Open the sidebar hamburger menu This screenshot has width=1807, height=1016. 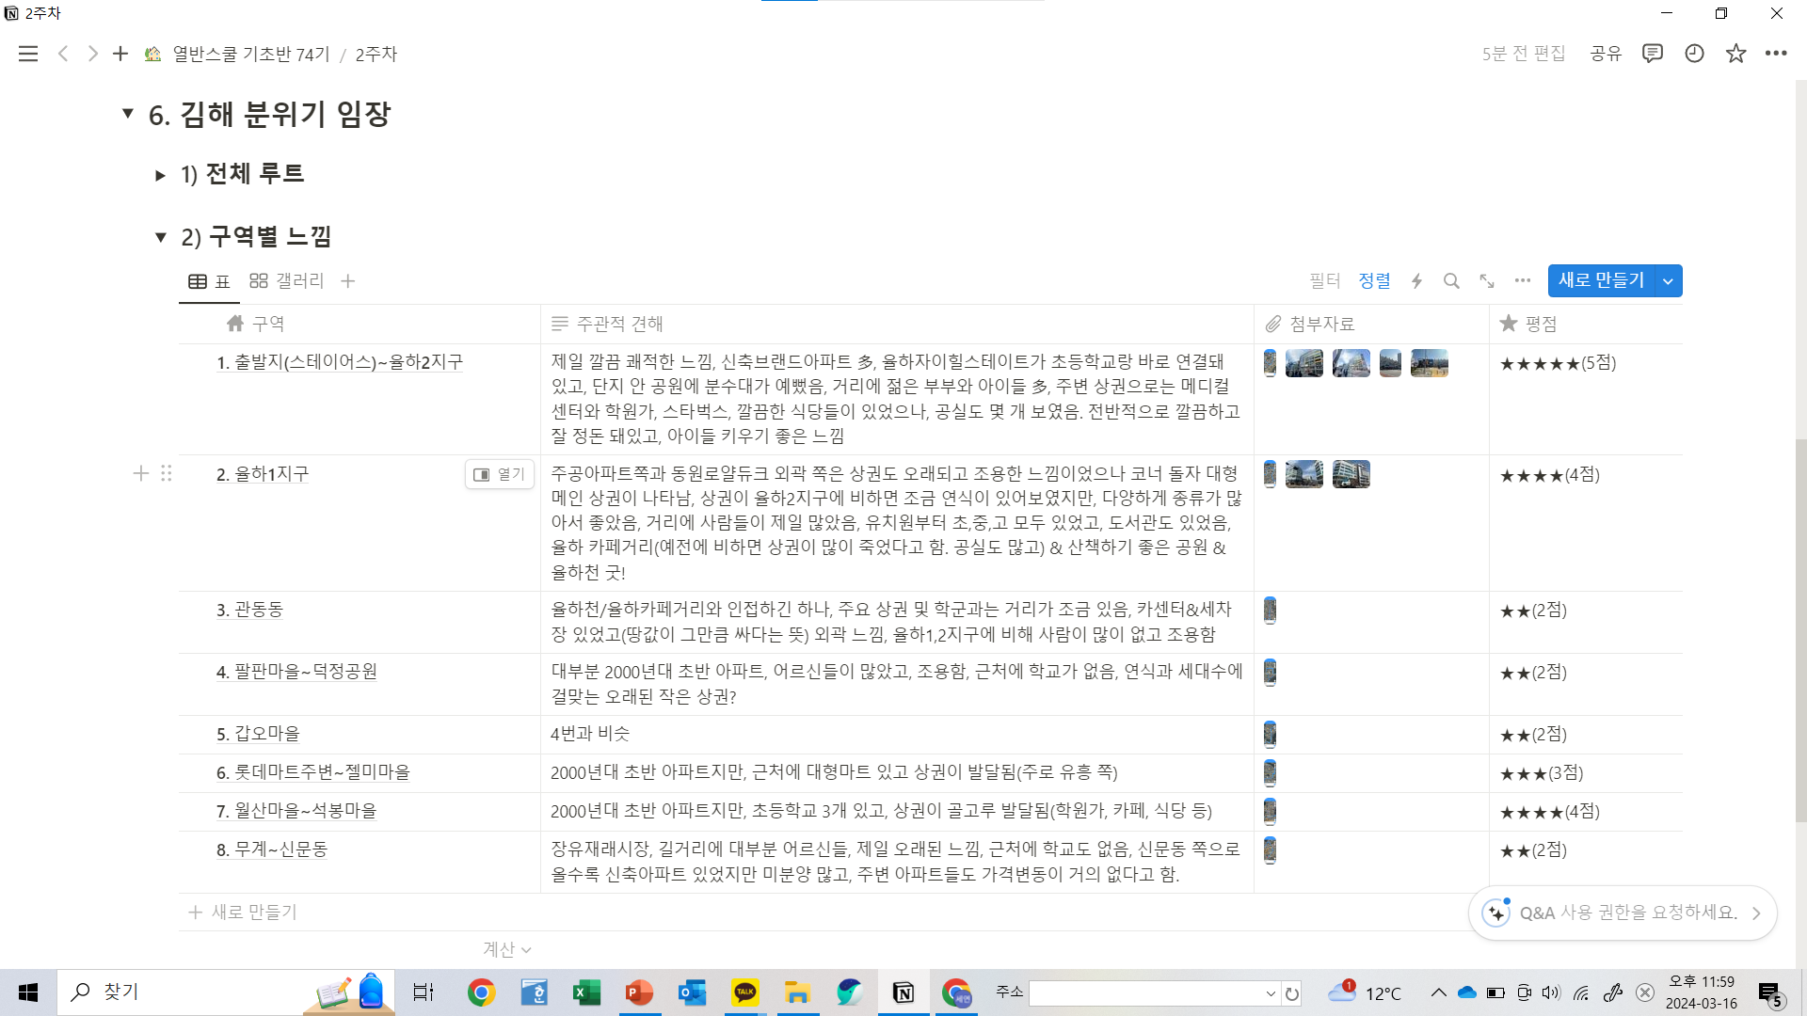28,54
